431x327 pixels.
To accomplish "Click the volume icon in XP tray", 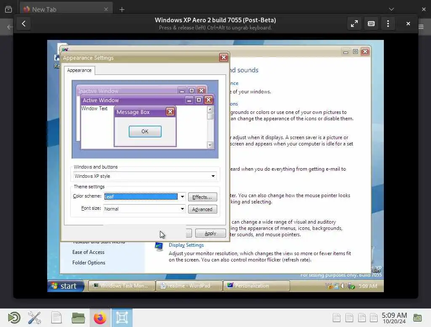I will pyautogui.click(x=343, y=286).
